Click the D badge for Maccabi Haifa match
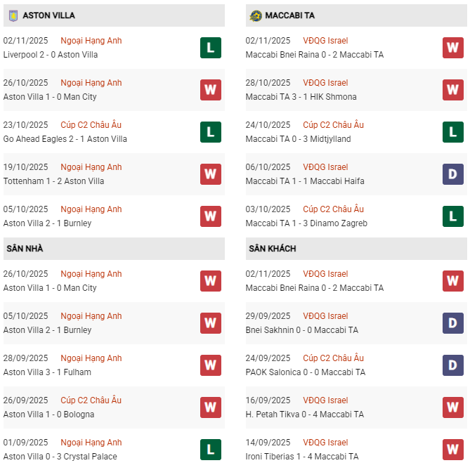The height and width of the screenshot is (470, 470). 452,174
